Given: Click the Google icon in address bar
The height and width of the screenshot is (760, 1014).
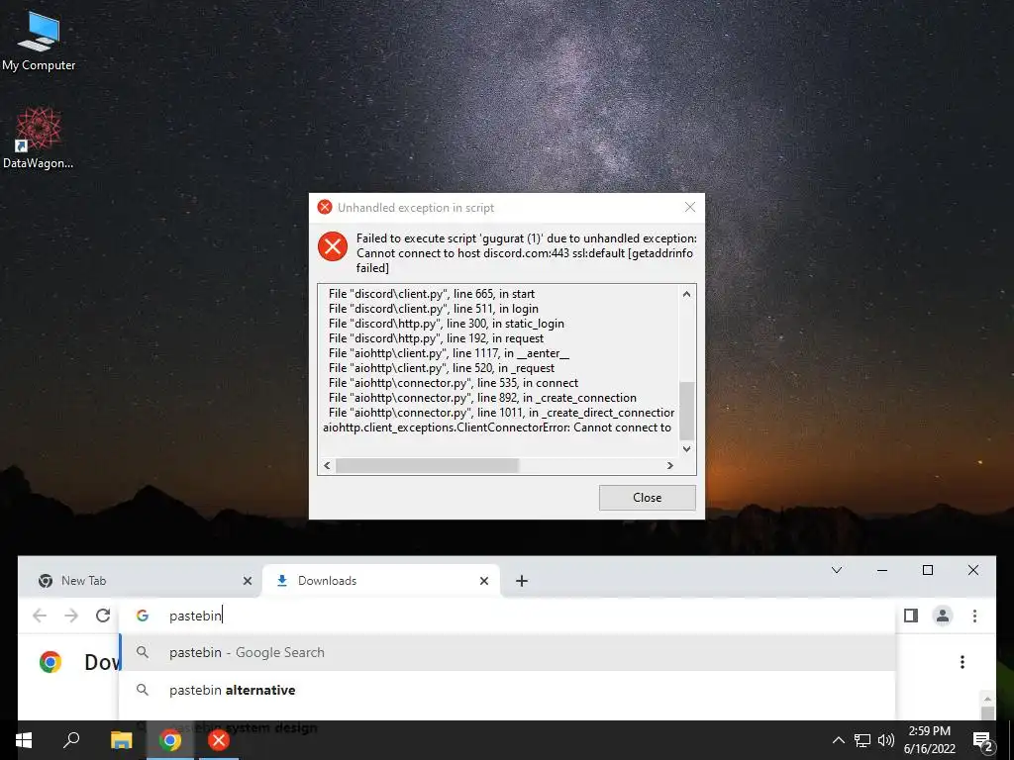Looking at the screenshot, I should coord(143,616).
